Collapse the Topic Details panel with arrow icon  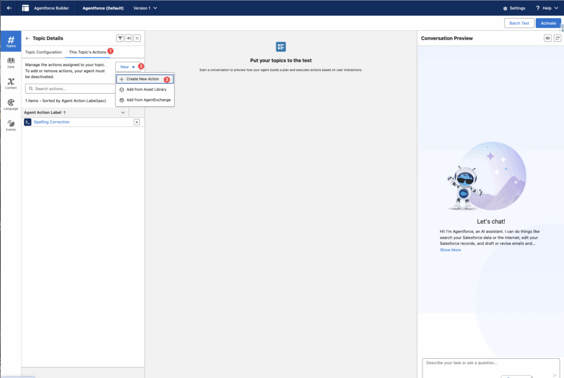(128, 38)
